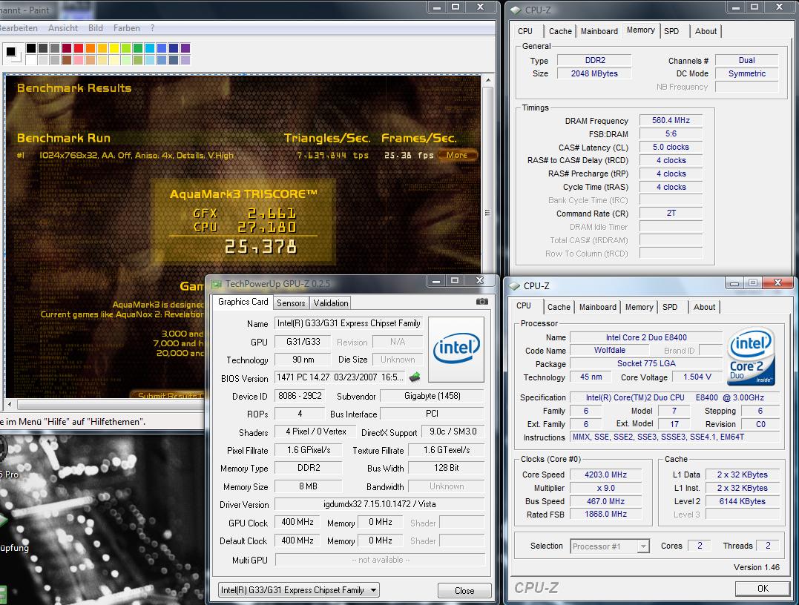Switch to the Sensors tab in GPU-Z

coord(291,303)
